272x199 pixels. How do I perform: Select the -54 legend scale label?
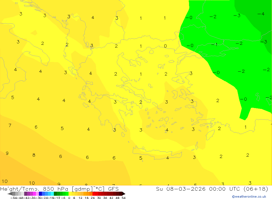pos(14,198)
